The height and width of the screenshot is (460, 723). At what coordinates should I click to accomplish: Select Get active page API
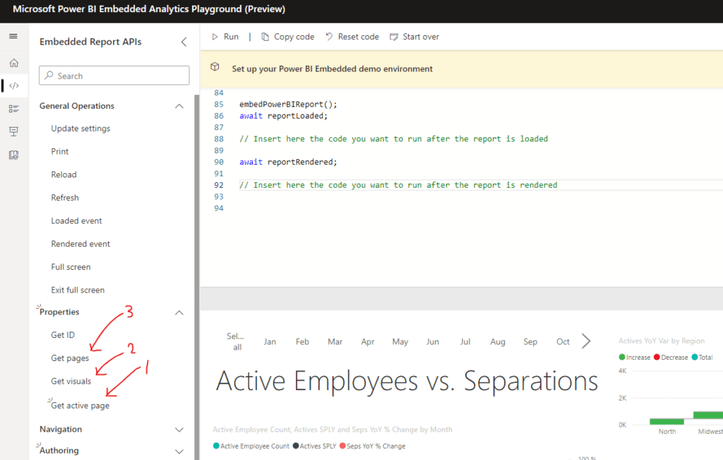click(80, 406)
